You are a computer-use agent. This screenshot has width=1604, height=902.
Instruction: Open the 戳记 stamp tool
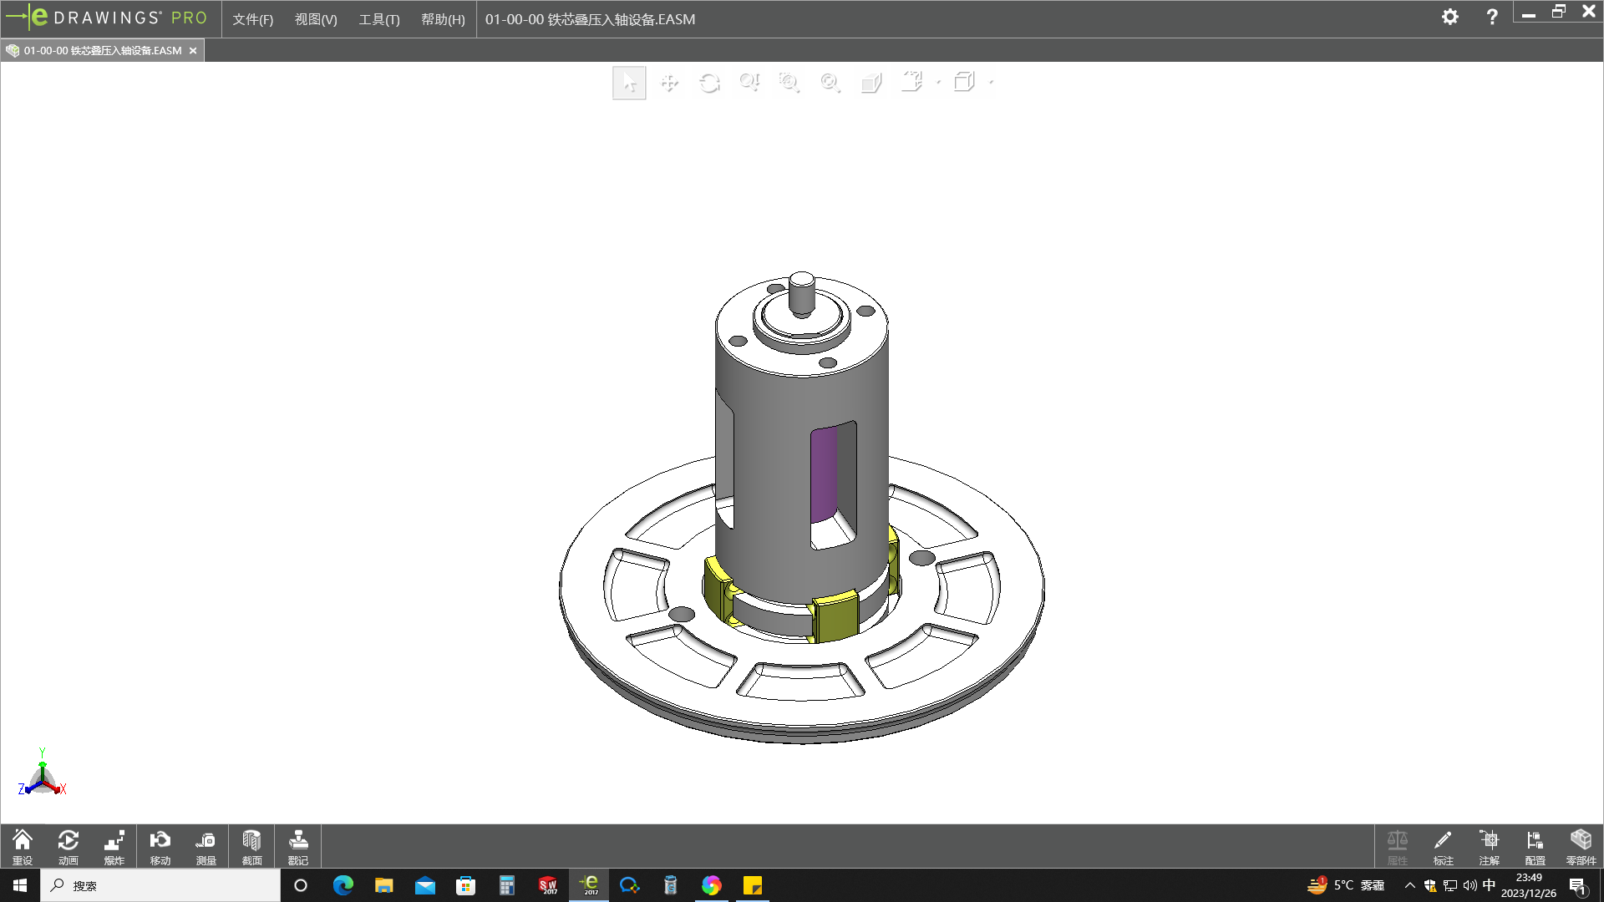tap(298, 847)
